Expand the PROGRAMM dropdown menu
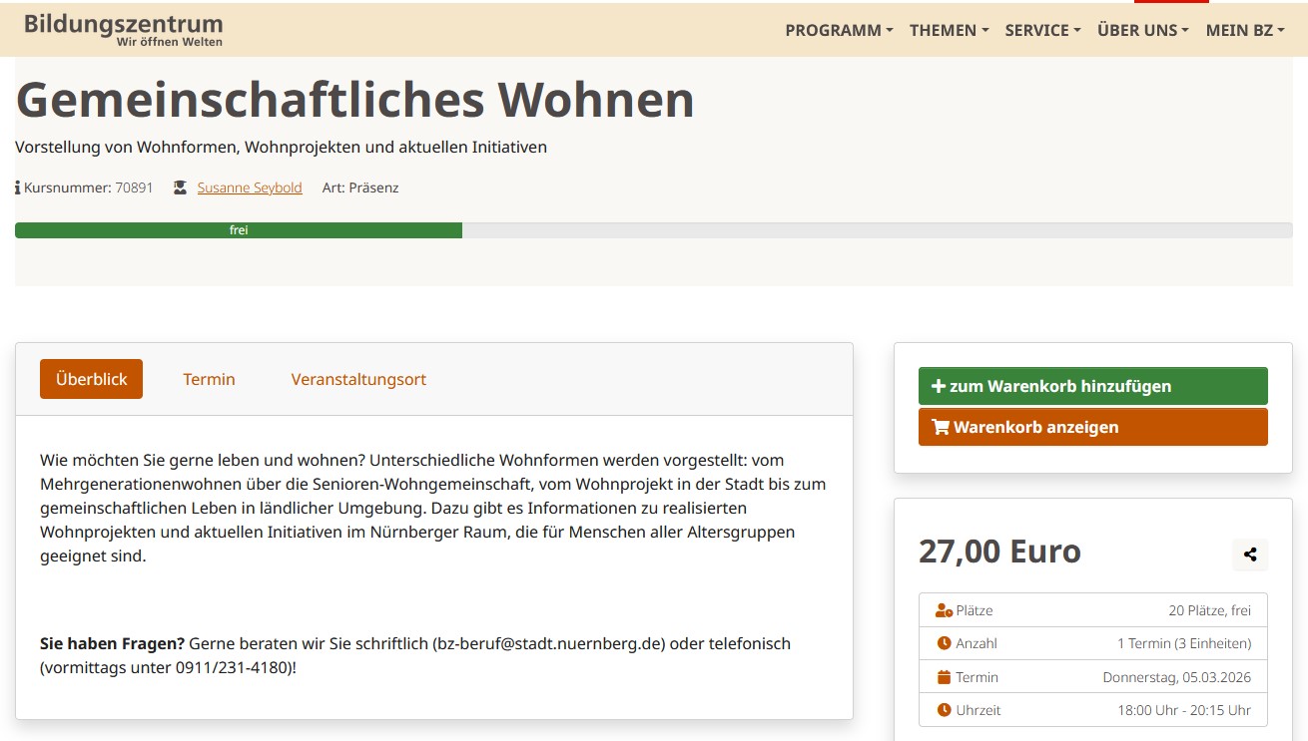 [839, 30]
